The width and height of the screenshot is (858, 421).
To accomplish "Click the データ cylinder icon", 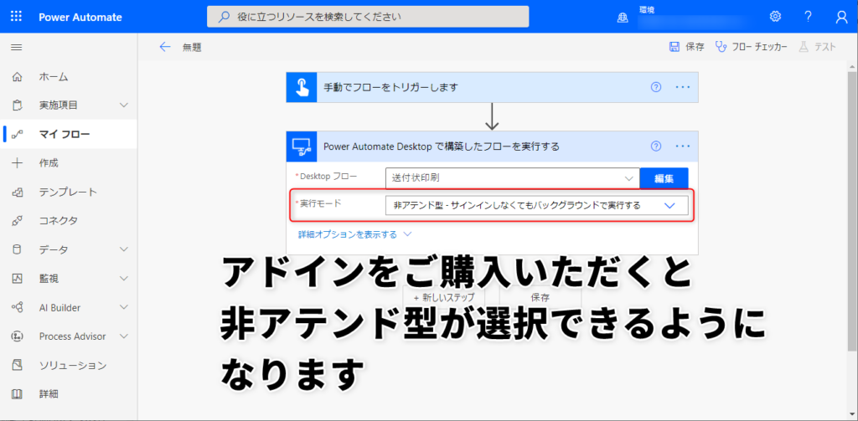I will pos(17,250).
